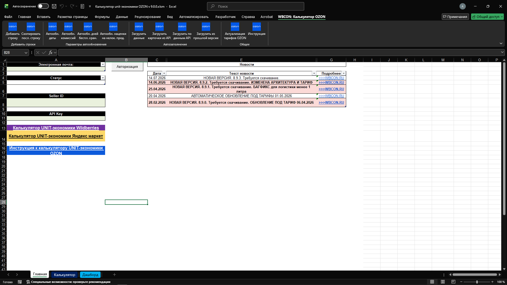The width and height of the screenshot is (507, 285).
Task: Open the Дашборд sheet tab
Action: coord(90,275)
